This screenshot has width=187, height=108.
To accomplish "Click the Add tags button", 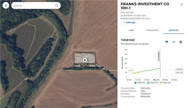I will pos(129,22).
